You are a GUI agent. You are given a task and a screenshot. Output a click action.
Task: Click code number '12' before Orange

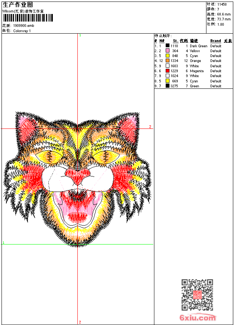point(186,61)
